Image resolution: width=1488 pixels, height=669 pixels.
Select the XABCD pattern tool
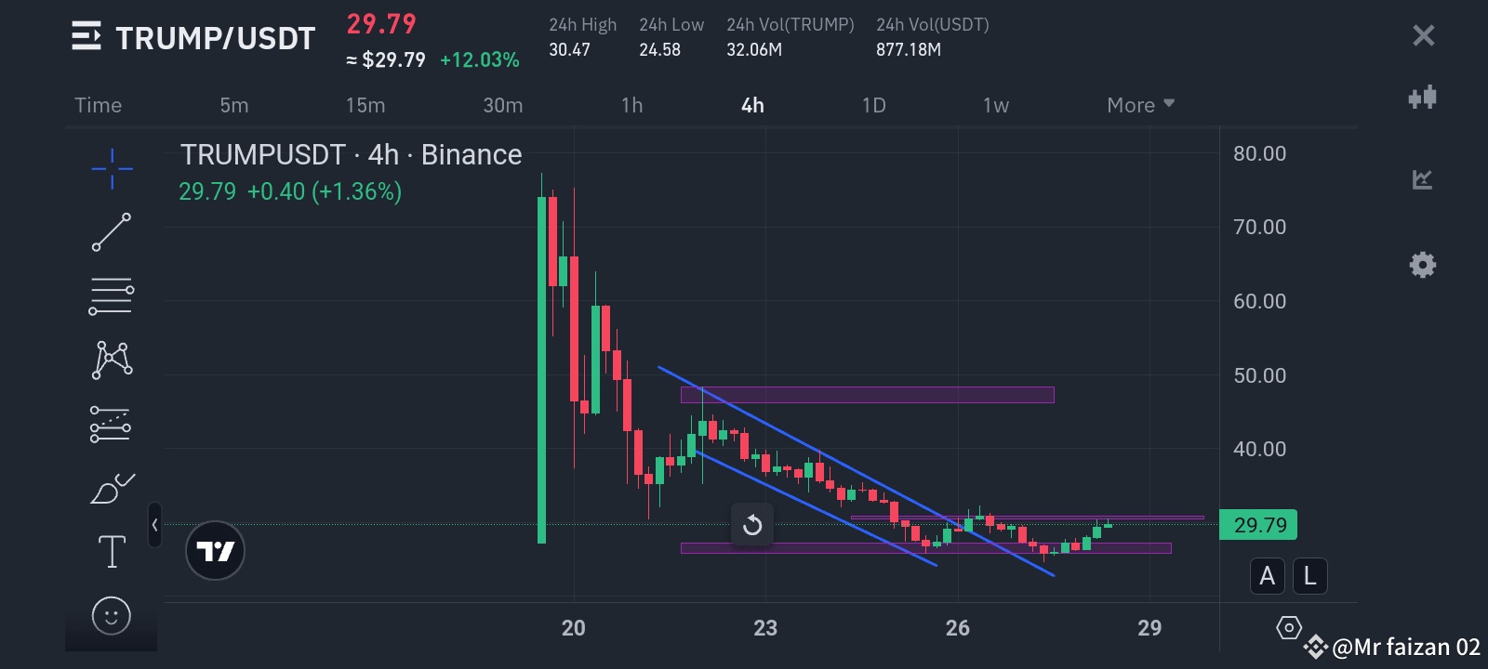(112, 360)
